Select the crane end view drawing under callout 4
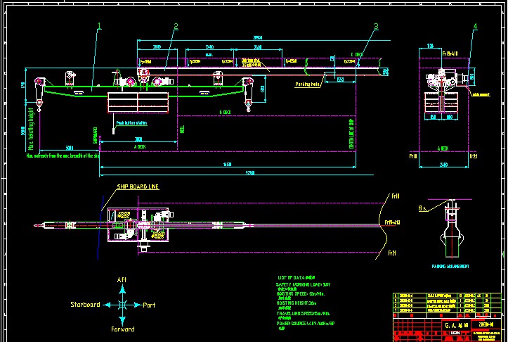The height and width of the screenshot is (342, 508). point(442,90)
